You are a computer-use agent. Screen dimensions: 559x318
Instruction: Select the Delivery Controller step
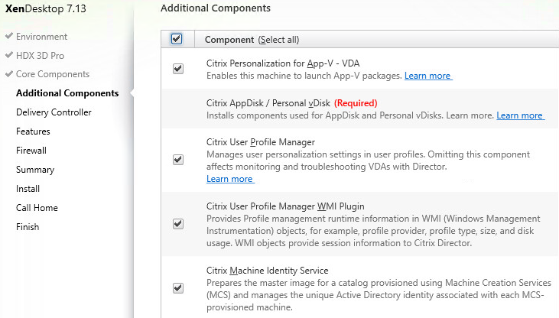click(x=54, y=112)
